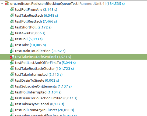Click the icon next to testDrainToCollection (0,032 s)

(12, 51)
